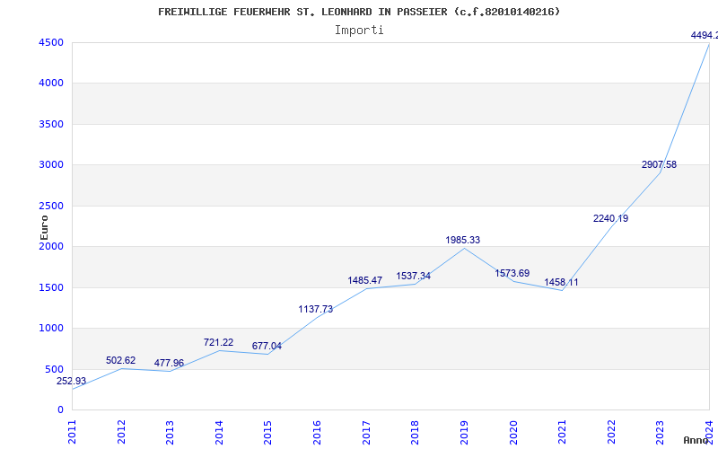Click the 502.62 data label
This screenshot has height=449, width=718.
click(x=121, y=361)
